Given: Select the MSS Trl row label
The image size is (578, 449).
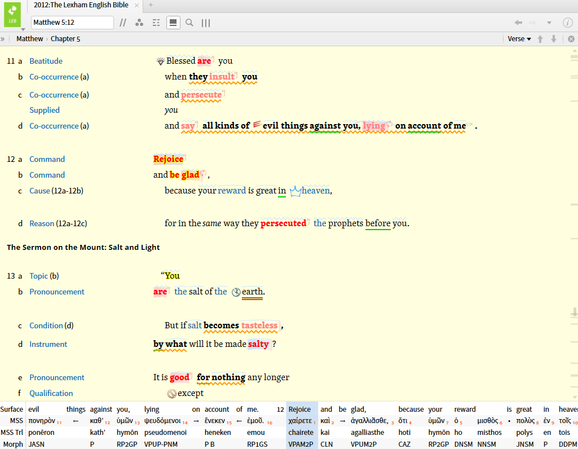Looking at the screenshot, I should 12,433.
